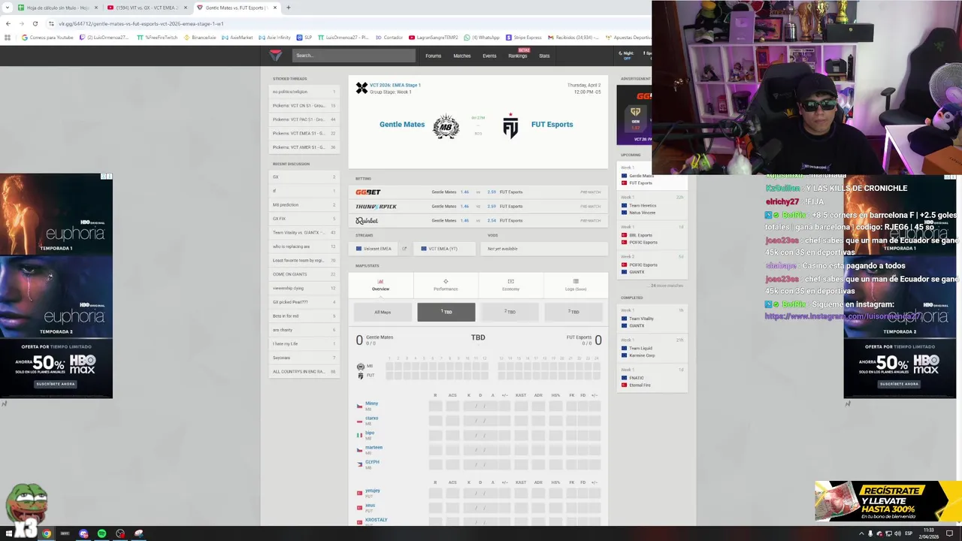Open a new browser tab
962x541 pixels.
point(289,8)
